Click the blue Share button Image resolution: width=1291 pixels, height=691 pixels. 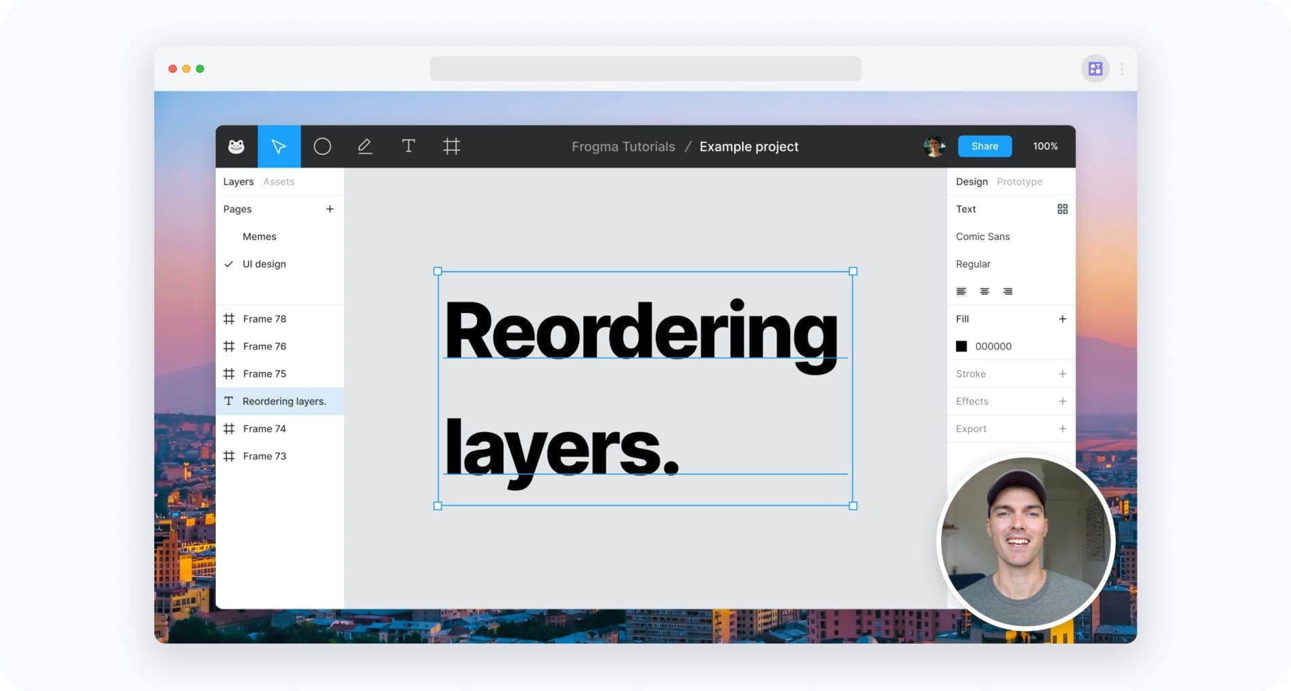tap(984, 146)
